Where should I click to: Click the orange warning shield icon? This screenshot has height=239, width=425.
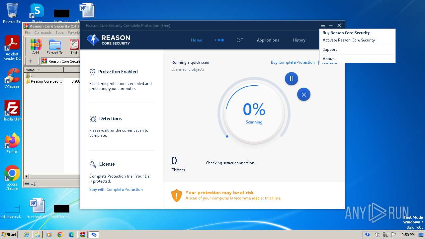click(x=176, y=195)
